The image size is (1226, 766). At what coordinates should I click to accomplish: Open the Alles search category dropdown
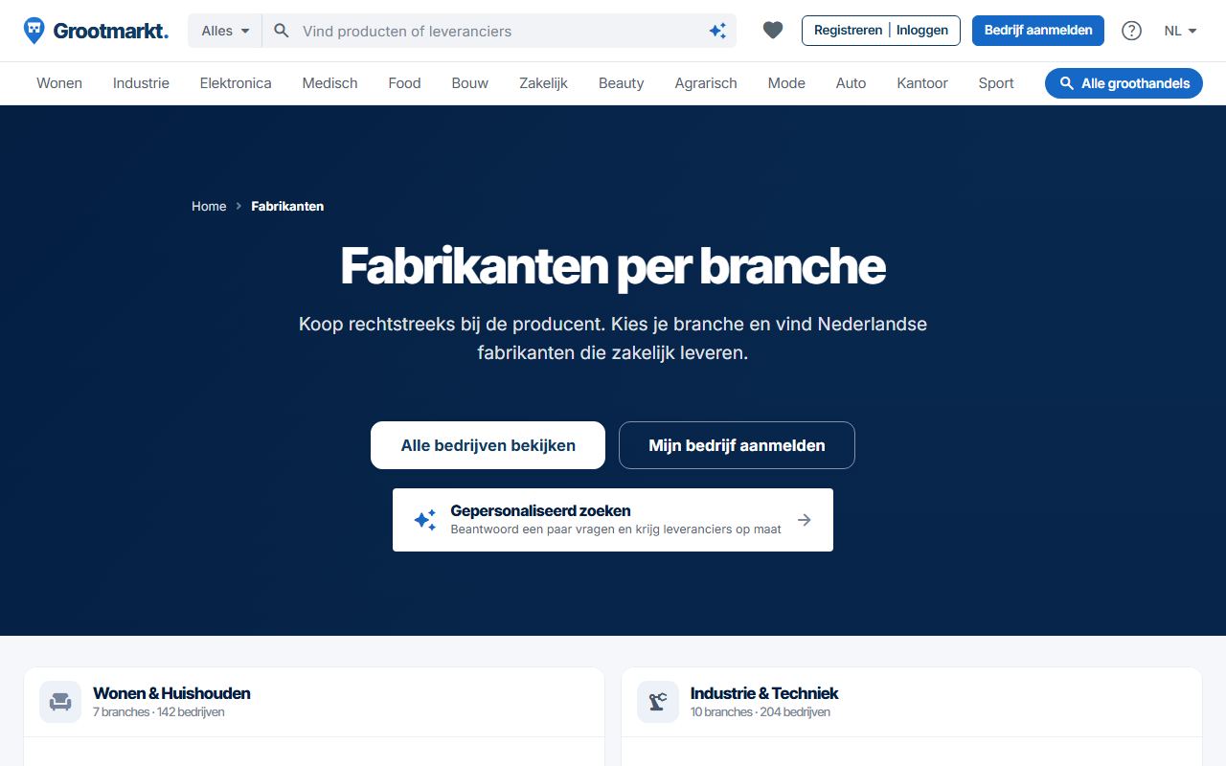225,31
